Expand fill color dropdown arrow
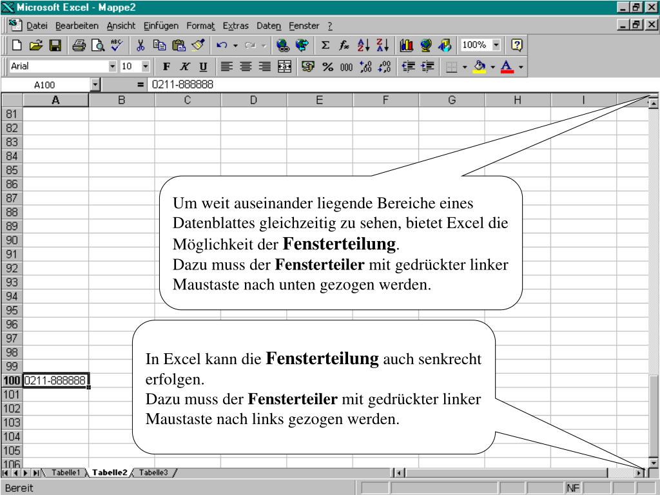660x495 pixels. point(493,66)
